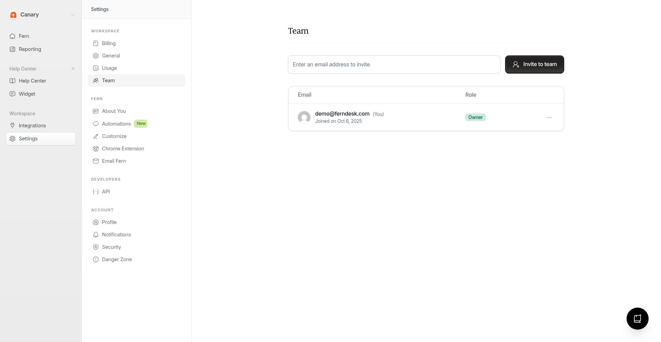The height and width of the screenshot is (342, 661).
Task: Select the Fern home icon in sidebar
Action: point(12,36)
